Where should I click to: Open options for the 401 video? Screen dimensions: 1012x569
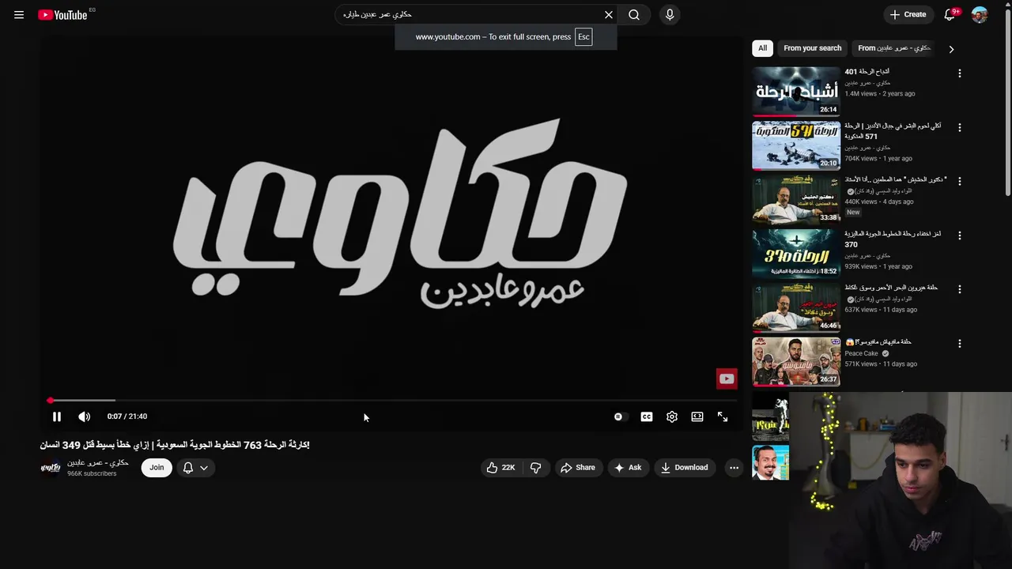tap(960, 73)
